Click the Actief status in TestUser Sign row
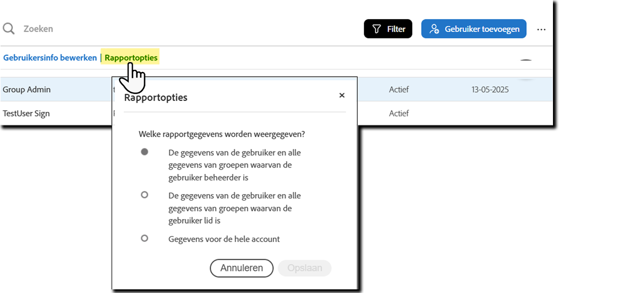This screenshot has width=620, height=293. pos(398,113)
